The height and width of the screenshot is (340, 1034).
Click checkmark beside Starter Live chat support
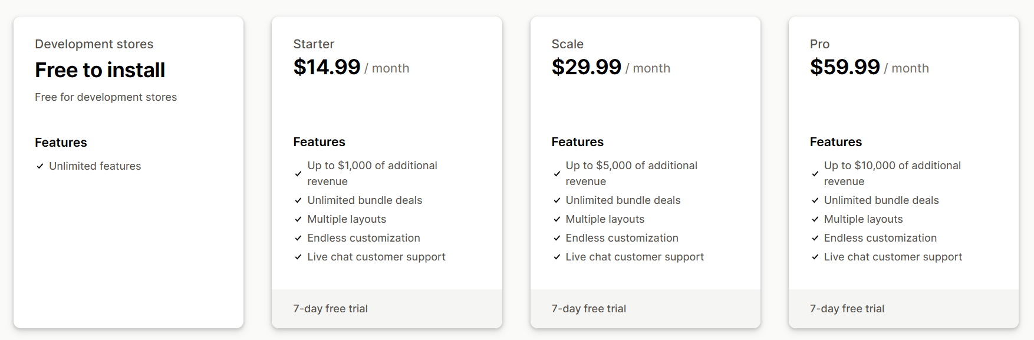298,257
